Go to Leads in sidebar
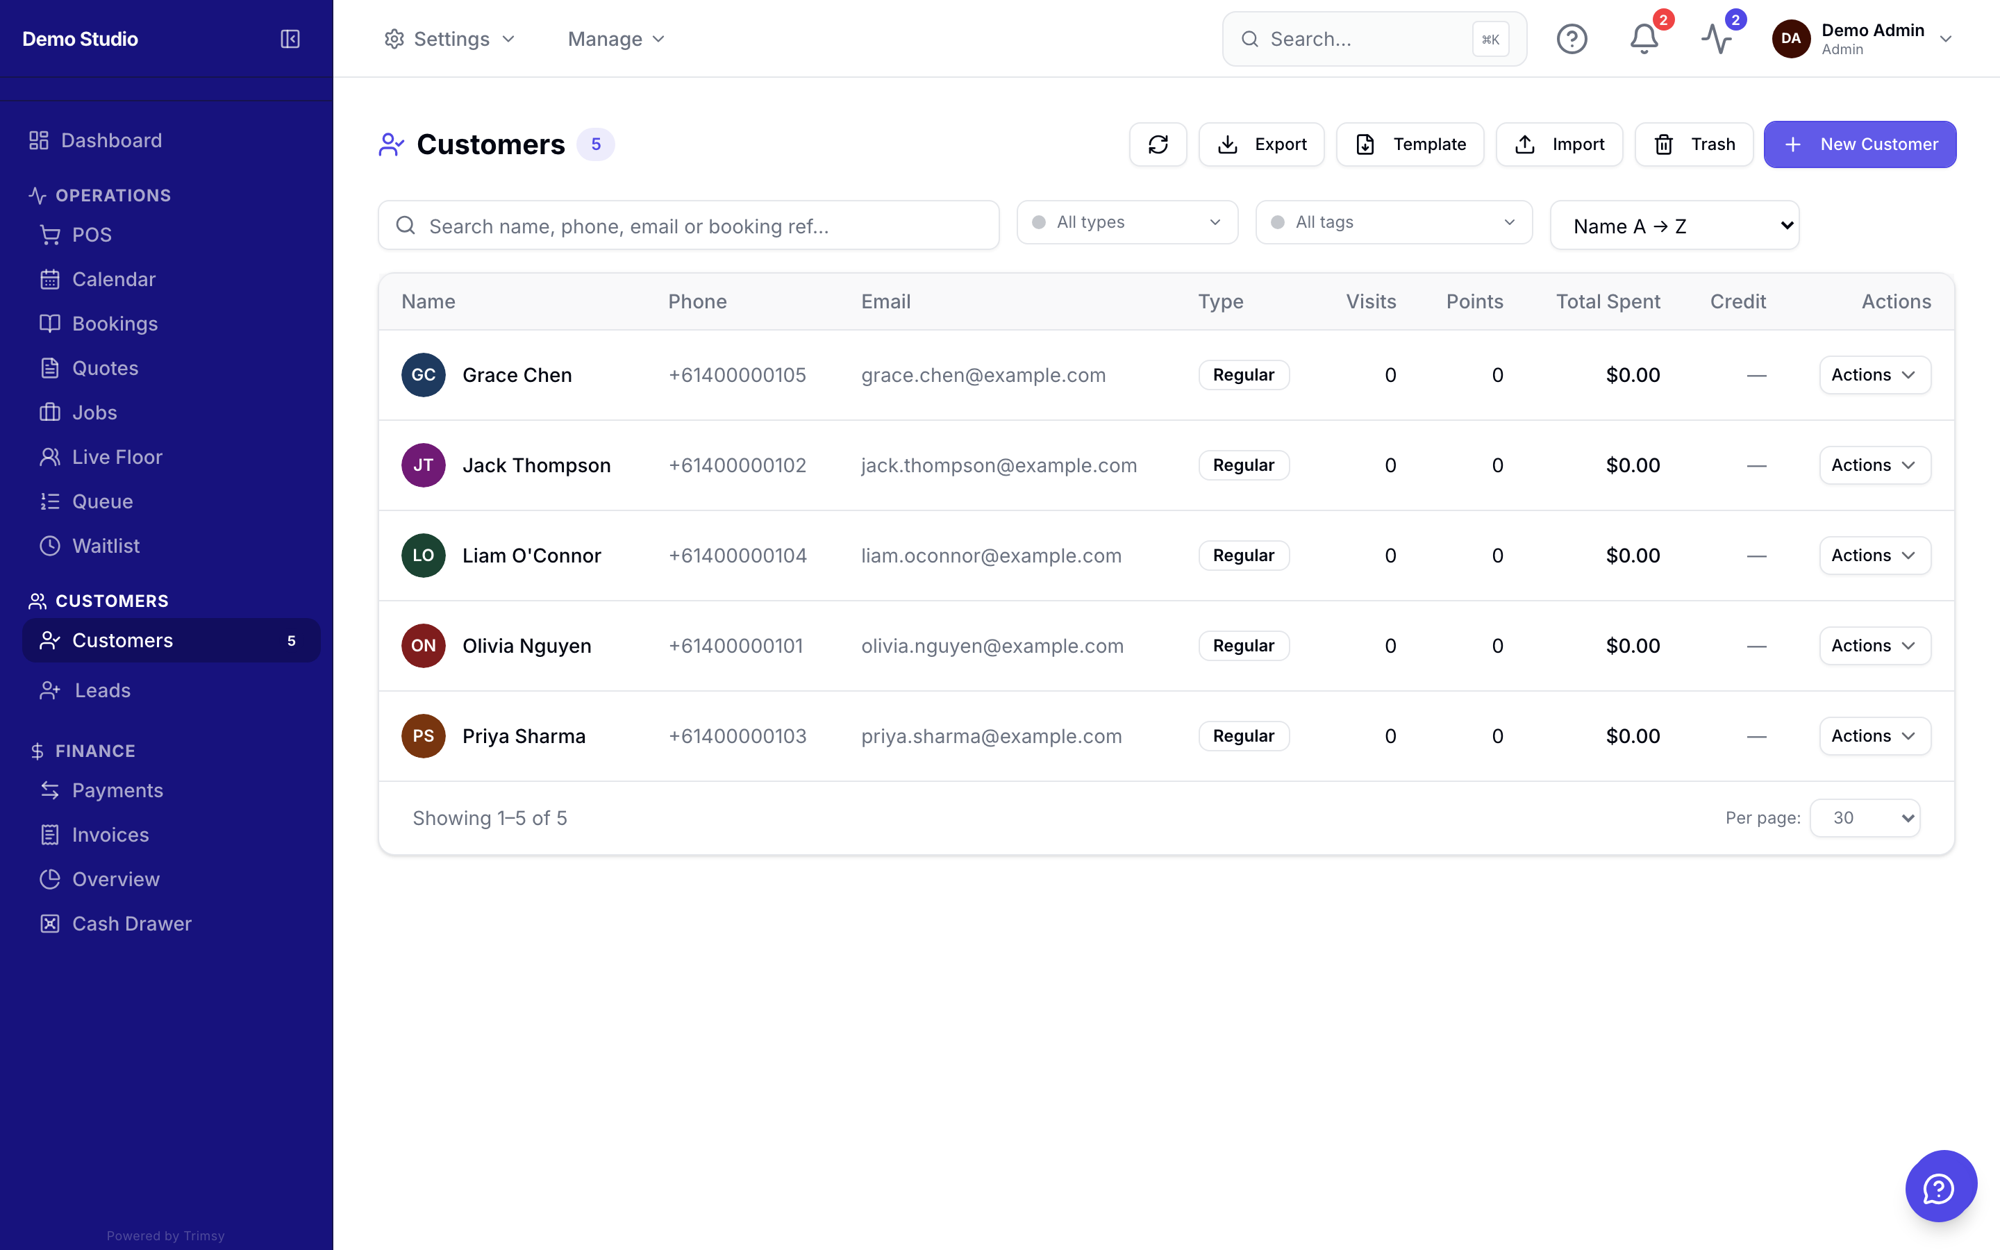 point(103,690)
